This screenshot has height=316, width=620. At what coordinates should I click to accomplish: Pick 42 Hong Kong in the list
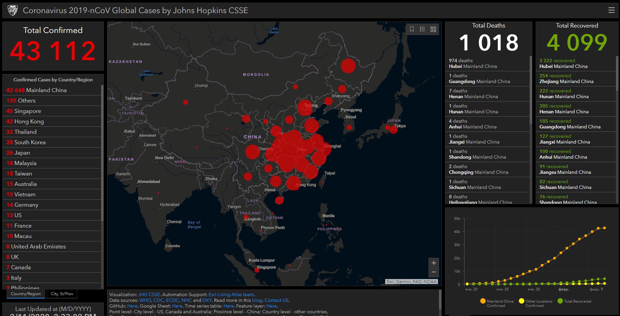point(52,121)
